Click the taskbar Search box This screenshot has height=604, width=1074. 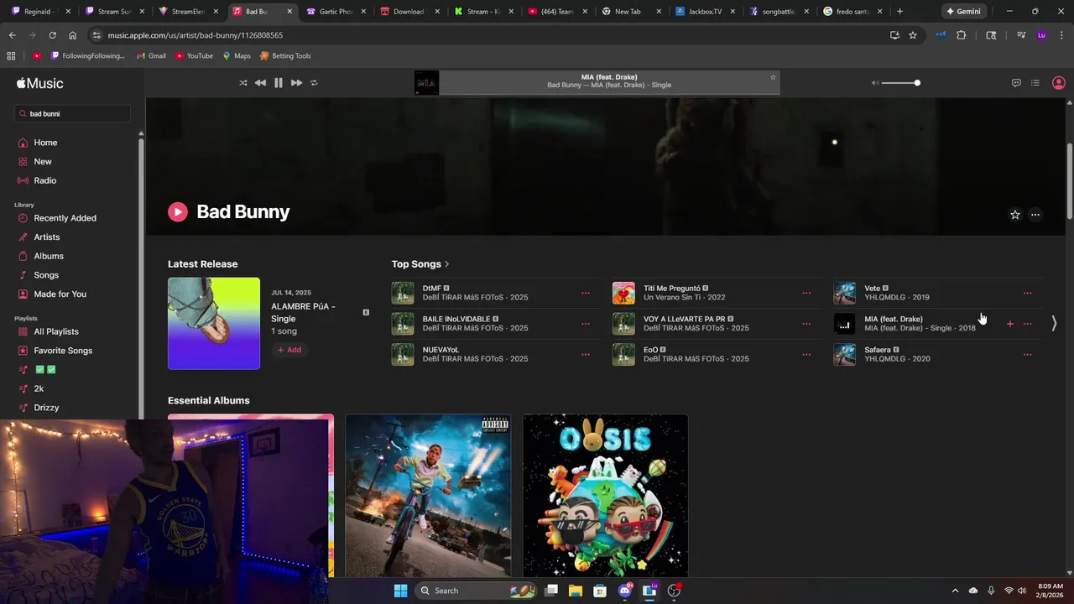click(477, 591)
